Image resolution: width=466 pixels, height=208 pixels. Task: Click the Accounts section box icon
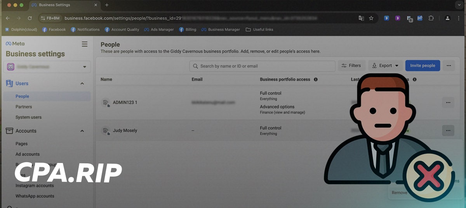point(10,131)
